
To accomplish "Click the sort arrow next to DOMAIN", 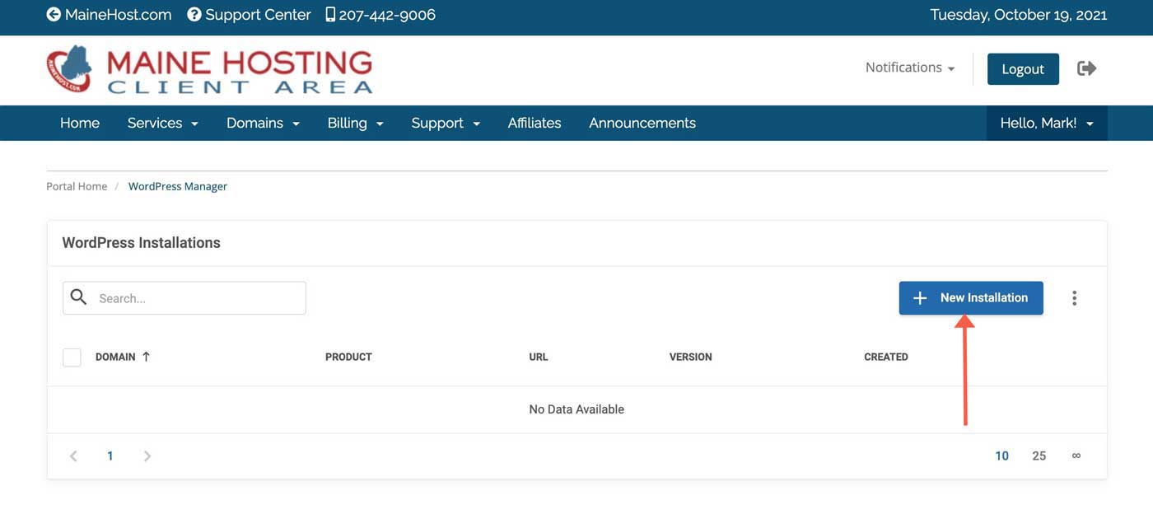I will click(x=146, y=356).
